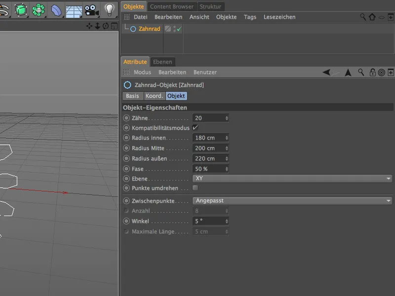395x296 pixels.
Task: Click the spline pen tool icon
Action: [x=4, y=10]
